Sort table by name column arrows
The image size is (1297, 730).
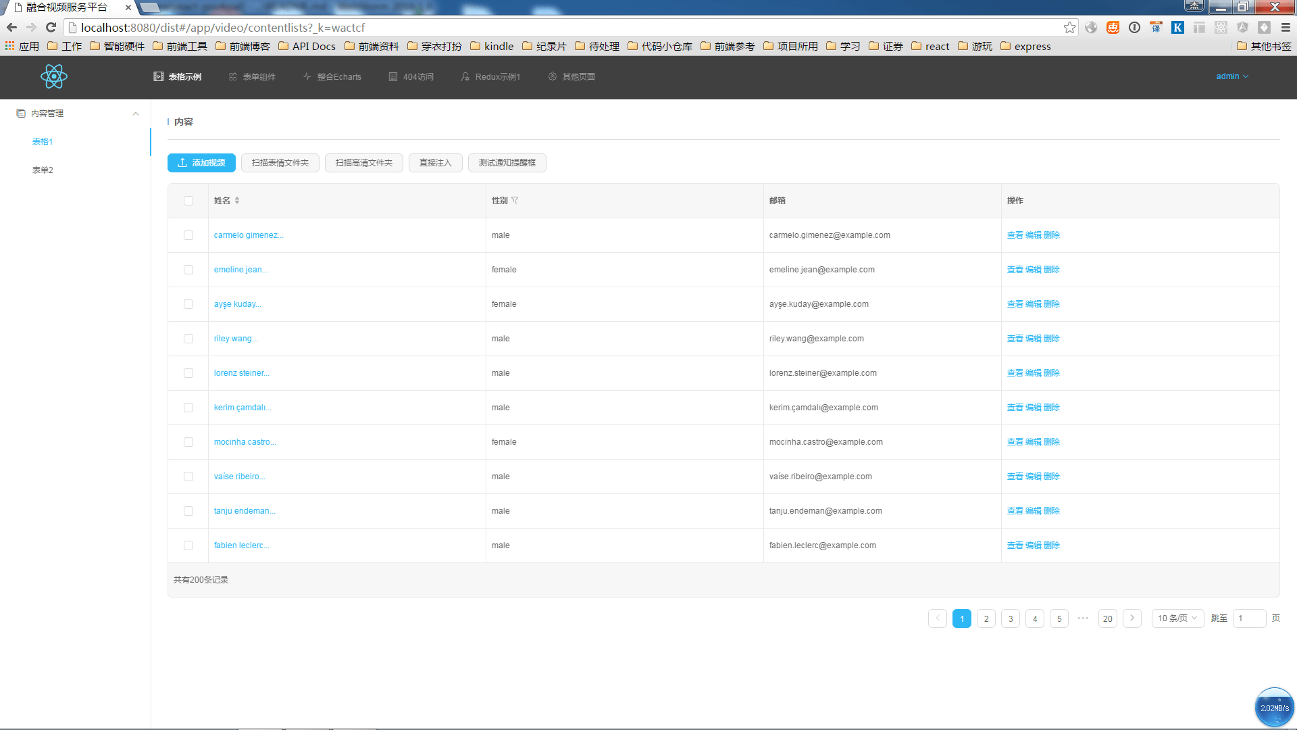point(237,201)
